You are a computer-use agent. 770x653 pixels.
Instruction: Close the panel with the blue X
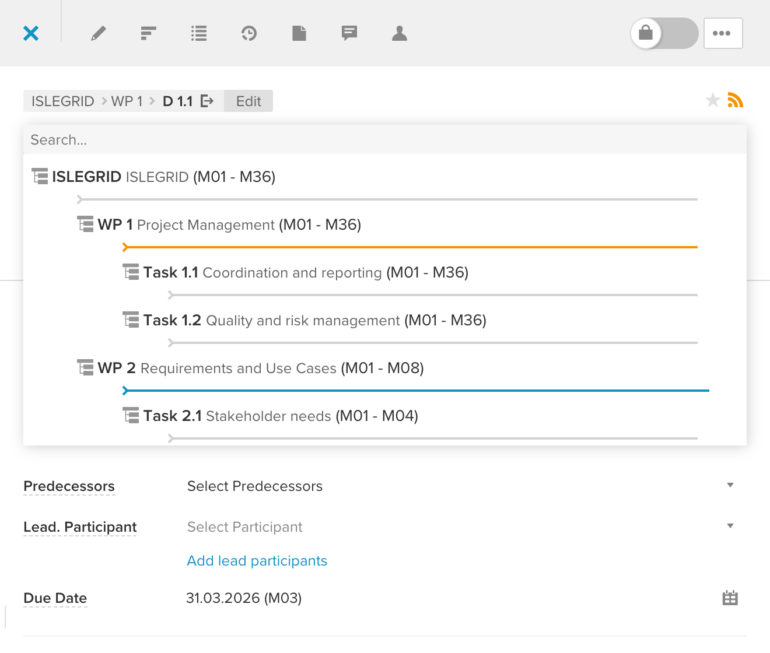pos(31,33)
